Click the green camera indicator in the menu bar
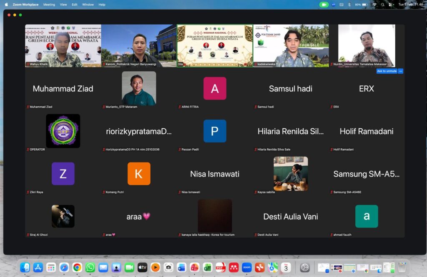The image size is (427, 277). [324, 5]
